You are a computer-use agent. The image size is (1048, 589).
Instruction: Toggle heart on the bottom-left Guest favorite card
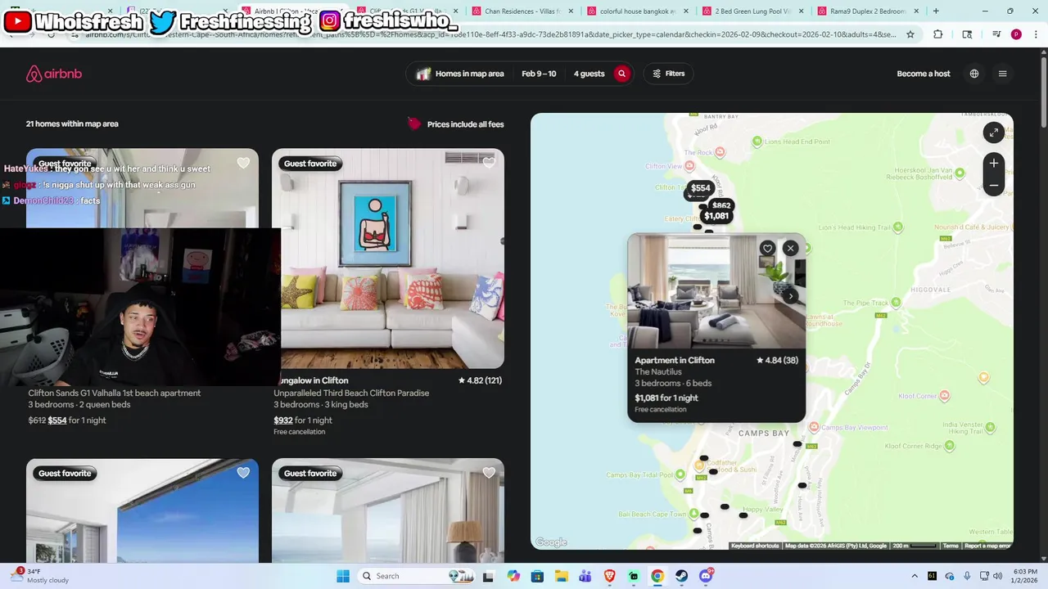tap(243, 473)
